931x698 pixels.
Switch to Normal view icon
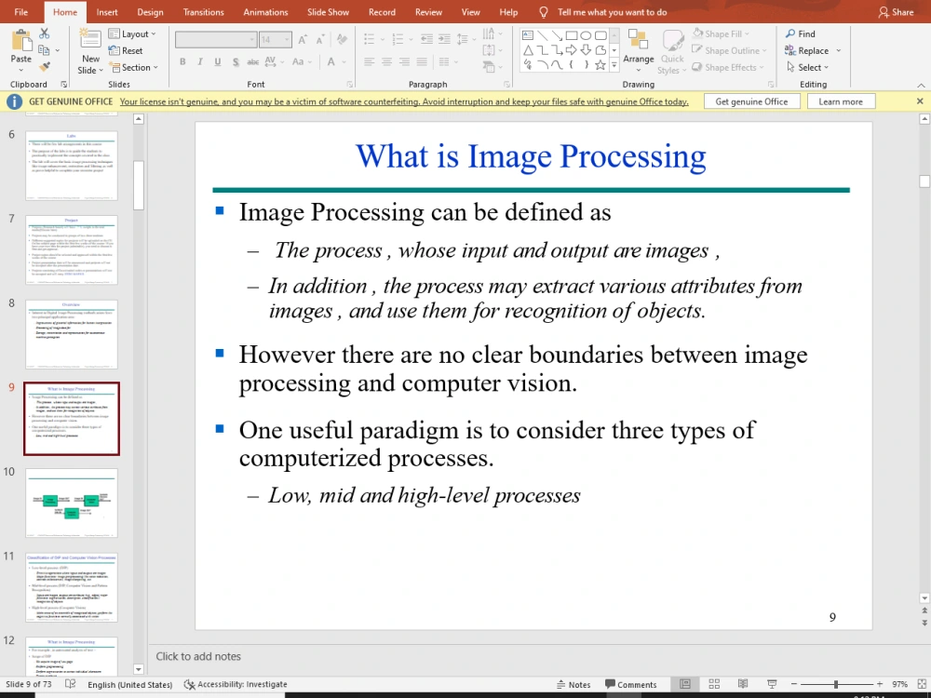tap(685, 684)
